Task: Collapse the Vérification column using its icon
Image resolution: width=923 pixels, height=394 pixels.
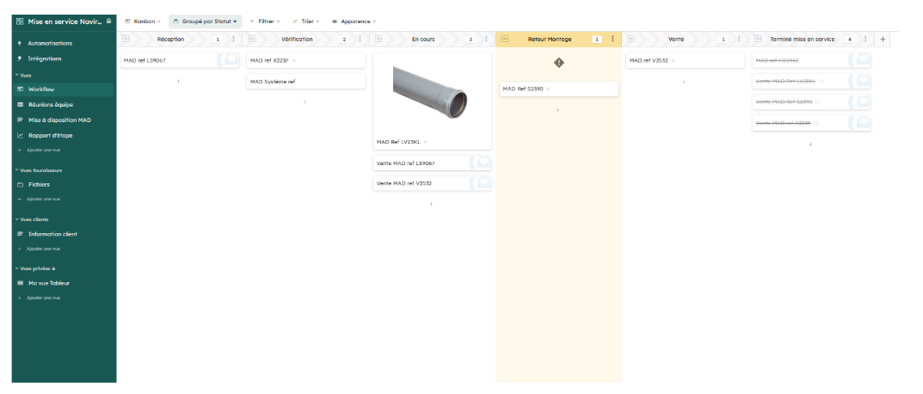Action: (x=253, y=39)
